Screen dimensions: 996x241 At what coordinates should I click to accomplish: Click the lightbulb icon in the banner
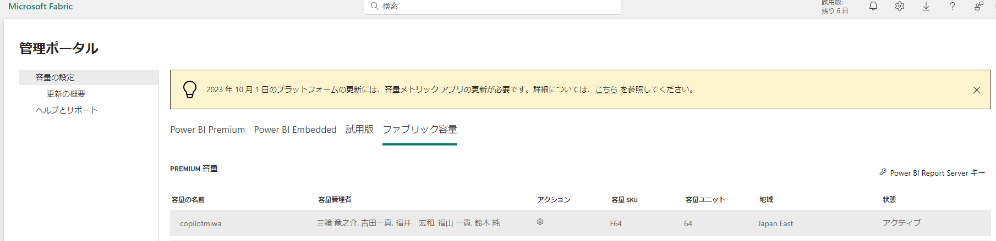(x=190, y=89)
